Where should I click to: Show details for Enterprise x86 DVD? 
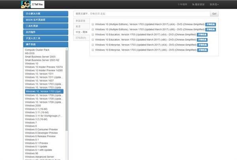203,50
